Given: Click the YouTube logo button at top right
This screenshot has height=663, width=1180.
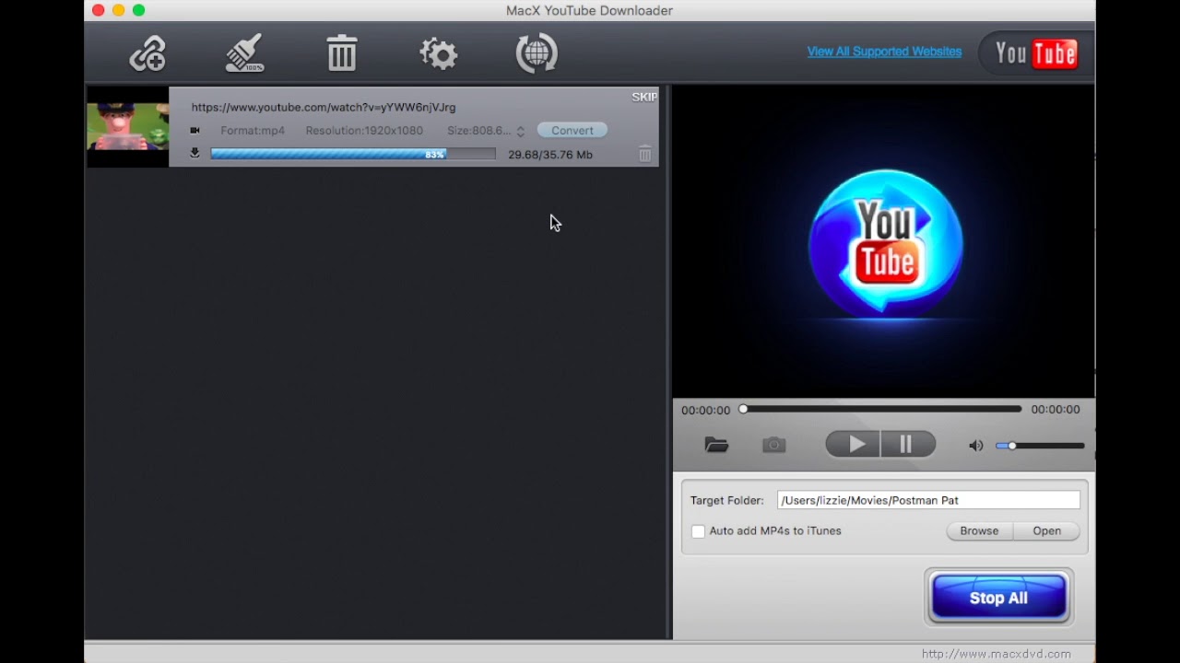Looking at the screenshot, I should coord(1035,53).
